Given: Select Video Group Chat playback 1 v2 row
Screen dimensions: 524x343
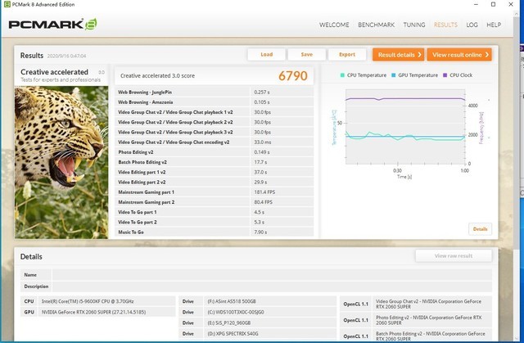Looking at the screenshot, I should [x=215, y=112].
